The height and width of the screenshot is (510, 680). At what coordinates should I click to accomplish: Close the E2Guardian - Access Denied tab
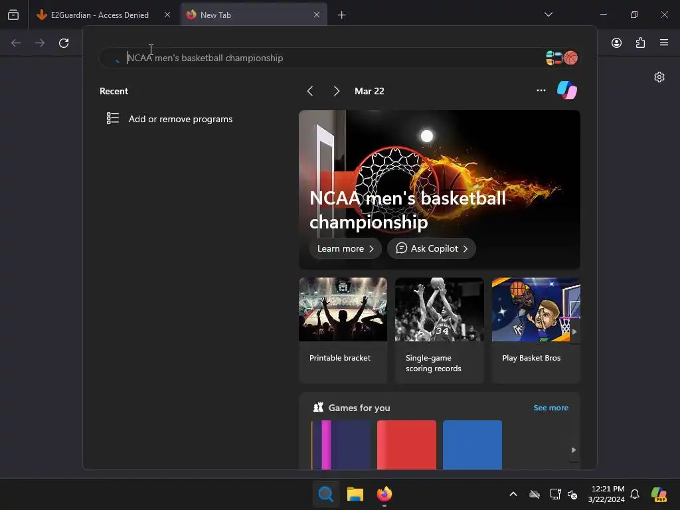[x=167, y=15]
